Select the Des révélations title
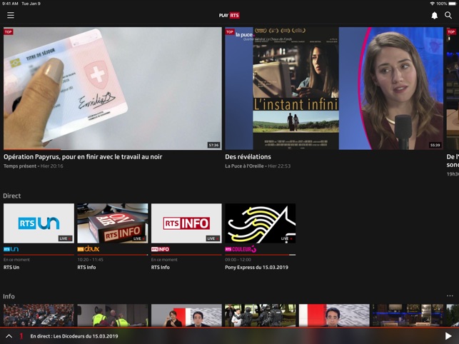 coord(248,156)
